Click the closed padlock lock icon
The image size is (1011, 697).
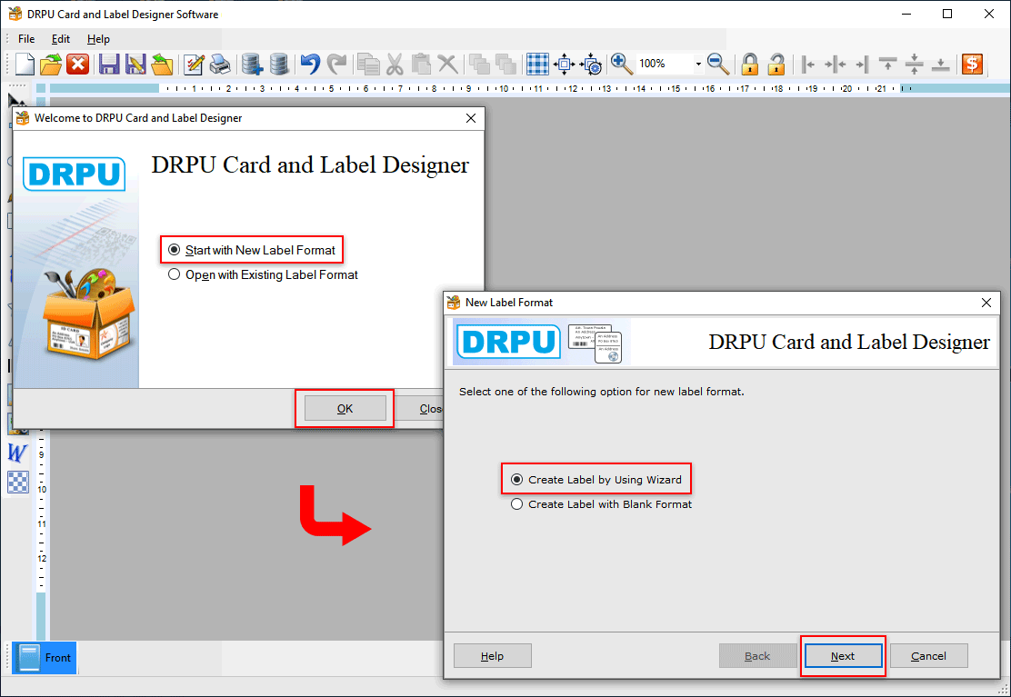coord(750,64)
